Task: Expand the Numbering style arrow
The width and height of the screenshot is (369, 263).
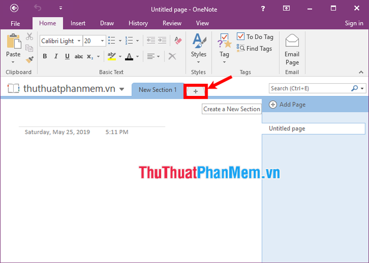Action: click(138, 41)
